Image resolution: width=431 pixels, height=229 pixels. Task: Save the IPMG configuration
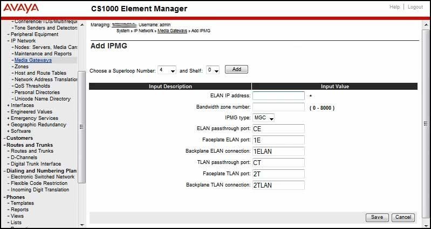377,217
